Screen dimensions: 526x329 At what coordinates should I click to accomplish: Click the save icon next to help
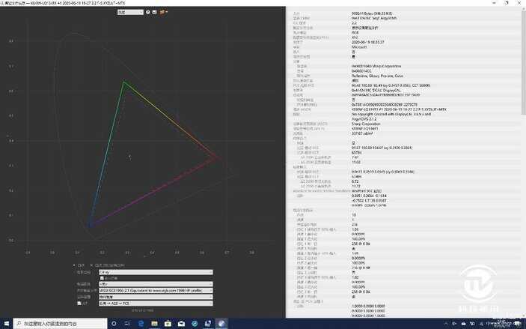[x=155, y=13]
